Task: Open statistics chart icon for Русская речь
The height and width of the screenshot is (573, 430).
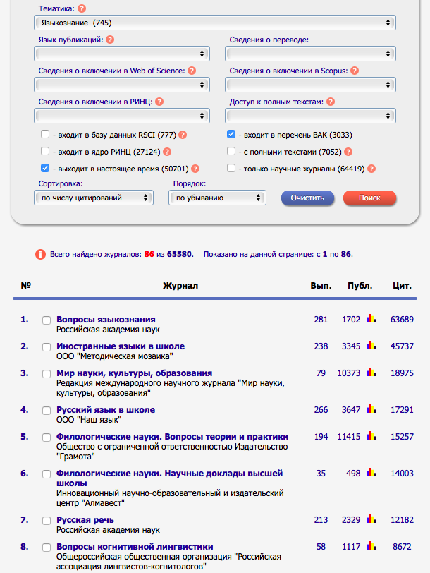Action: coord(371,519)
